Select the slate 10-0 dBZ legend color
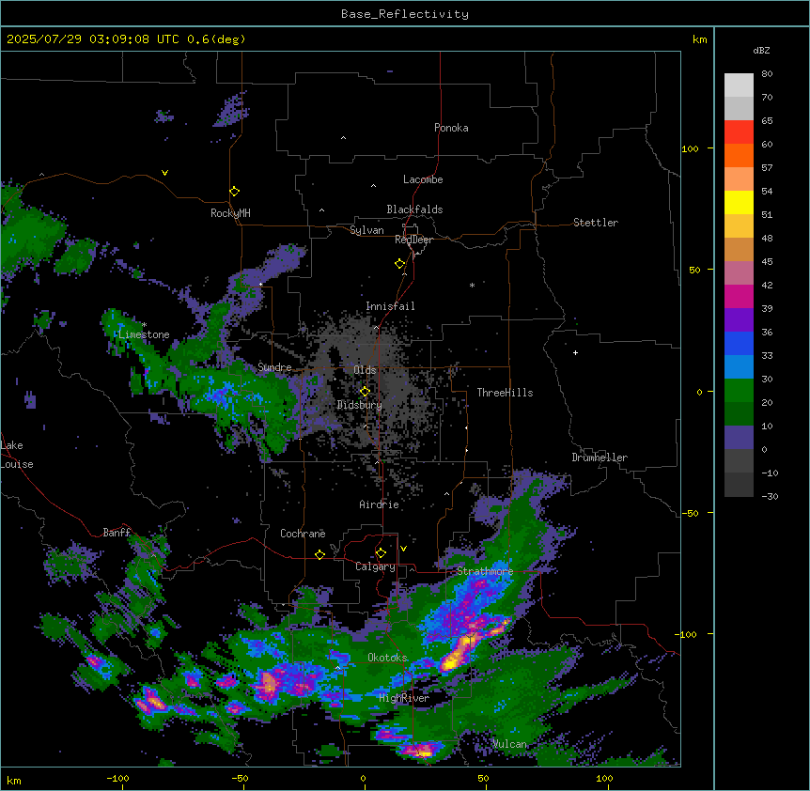810x791 pixels. click(x=739, y=438)
